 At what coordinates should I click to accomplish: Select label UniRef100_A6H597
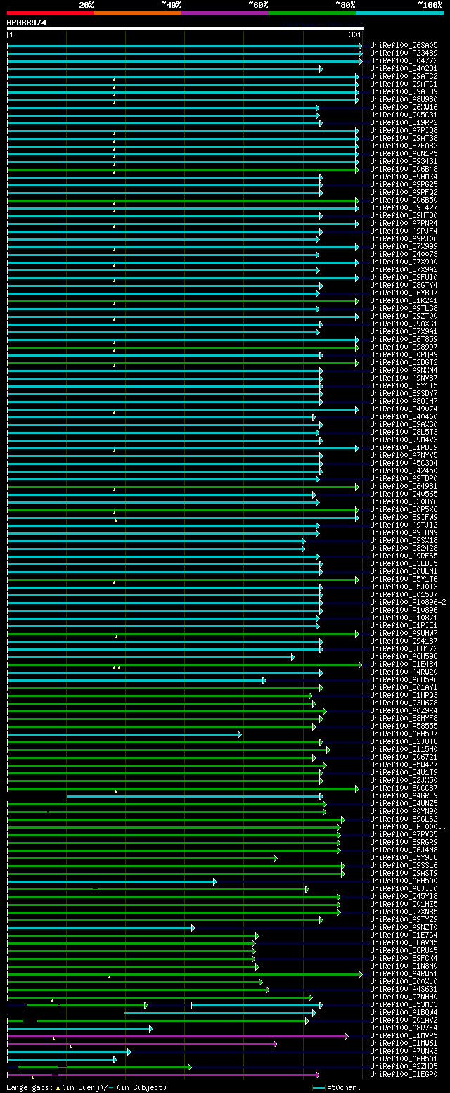404,734
